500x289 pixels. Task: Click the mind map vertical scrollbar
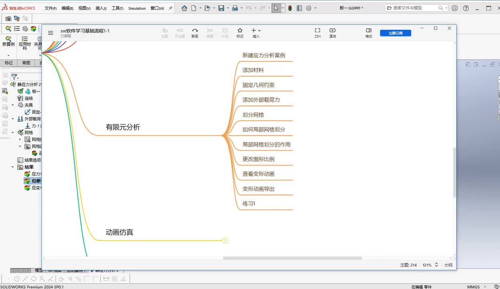point(454,172)
